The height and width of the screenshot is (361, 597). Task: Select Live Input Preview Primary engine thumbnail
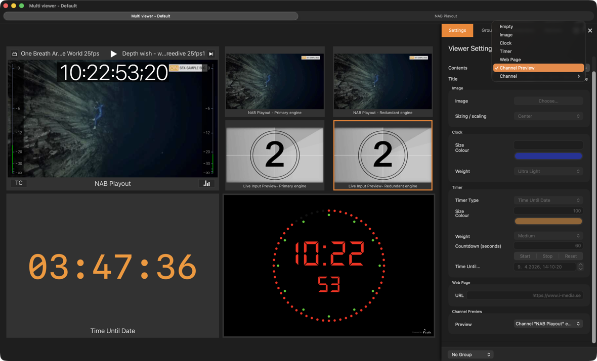pyautogui.click(x=274, y=155)
